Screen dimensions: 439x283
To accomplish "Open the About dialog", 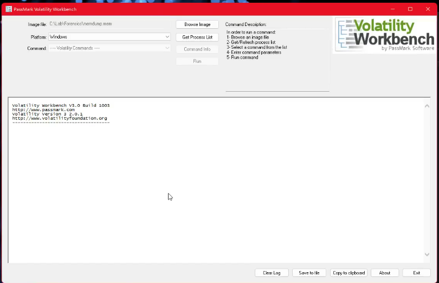I will click(385, 273).
